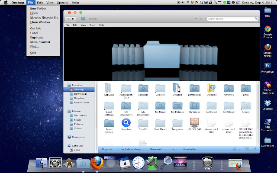Open the Searches magnifier folder

(x=126, y=123)
